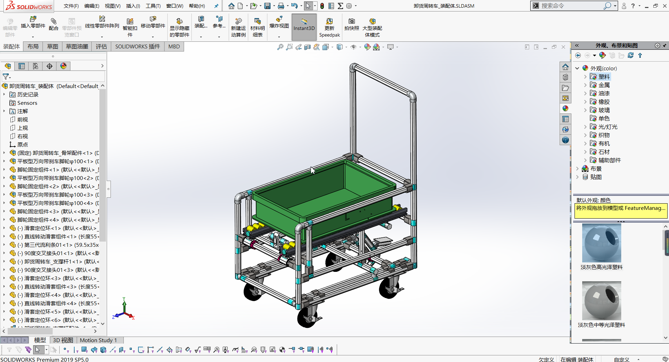Open the 工具(T) menu

point(153,6)
